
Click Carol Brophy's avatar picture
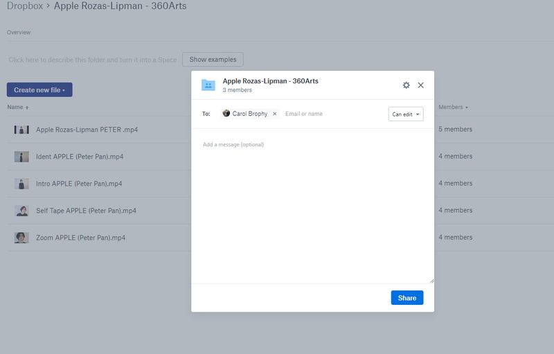click(x=226, y=114)
